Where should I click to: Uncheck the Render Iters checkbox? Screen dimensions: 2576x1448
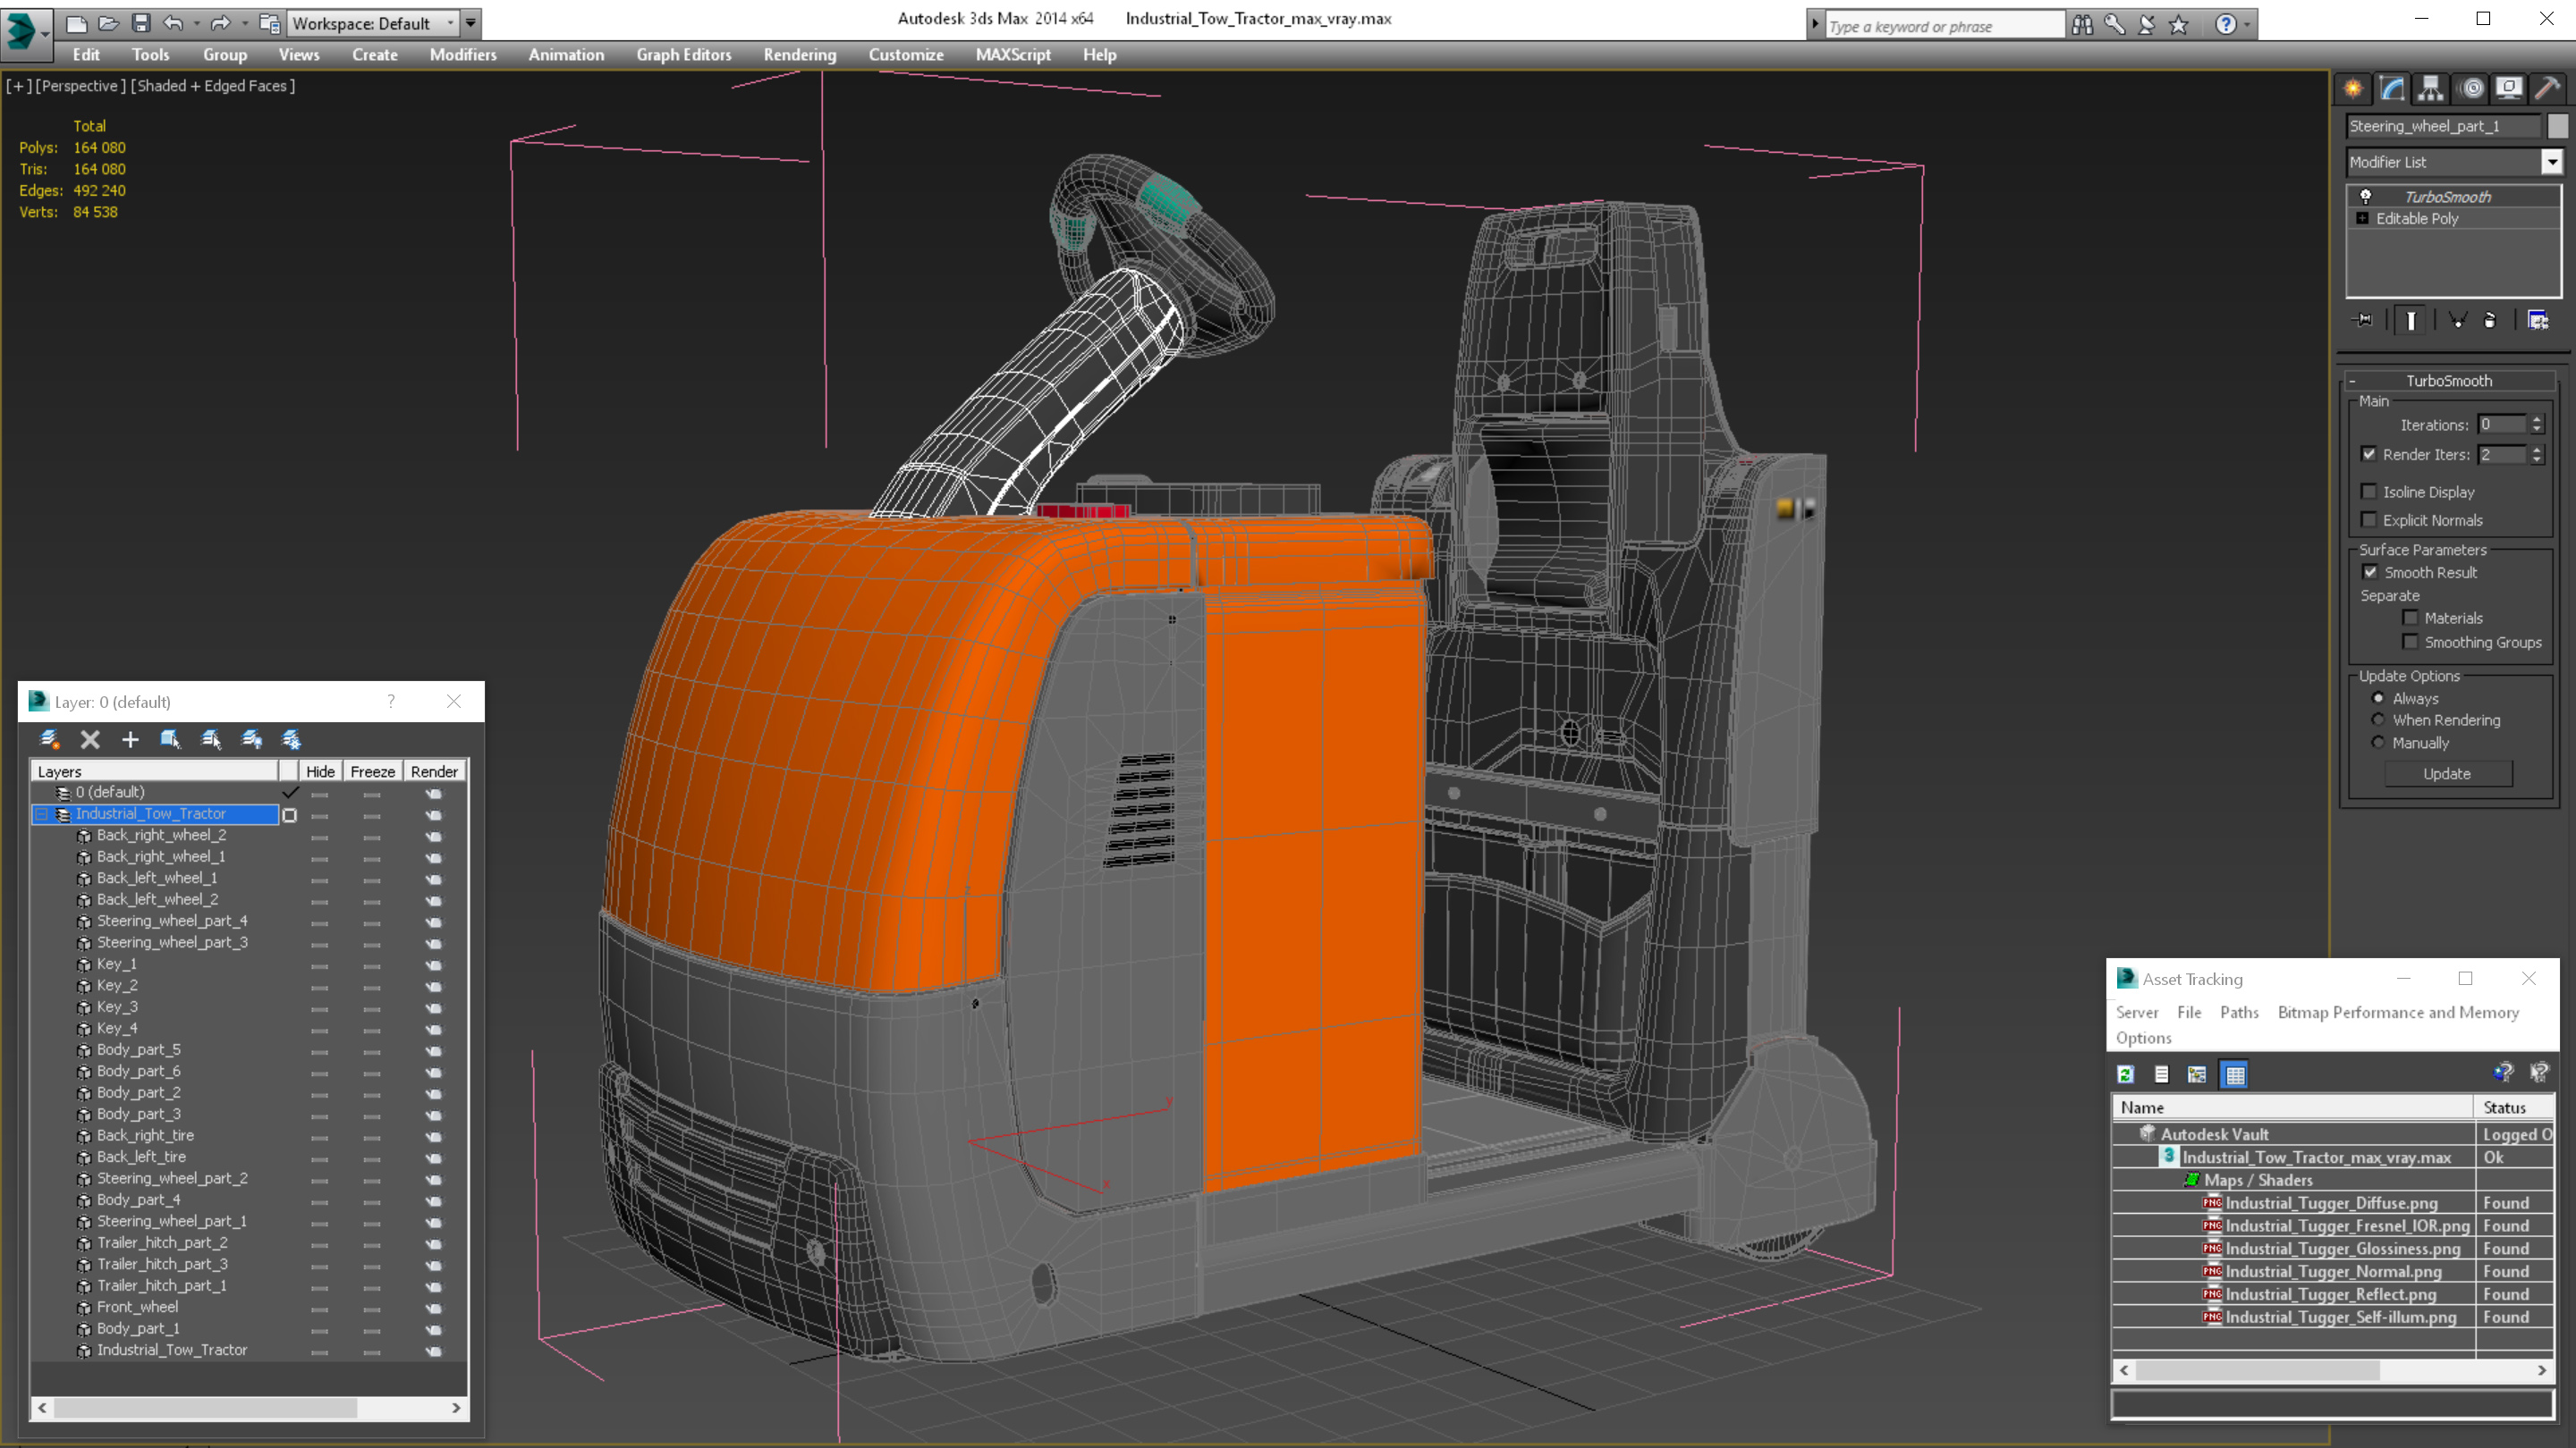tap(2368, 454)
